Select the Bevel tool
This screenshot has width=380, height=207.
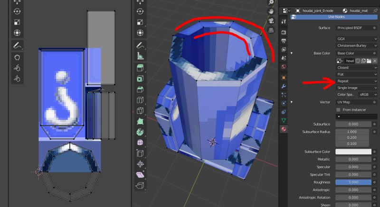140,90
